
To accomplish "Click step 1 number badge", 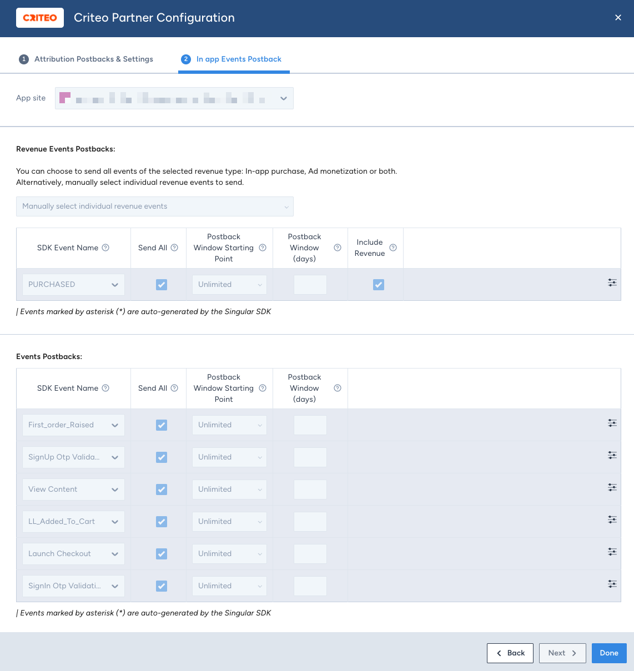I will tap(24, 59).
